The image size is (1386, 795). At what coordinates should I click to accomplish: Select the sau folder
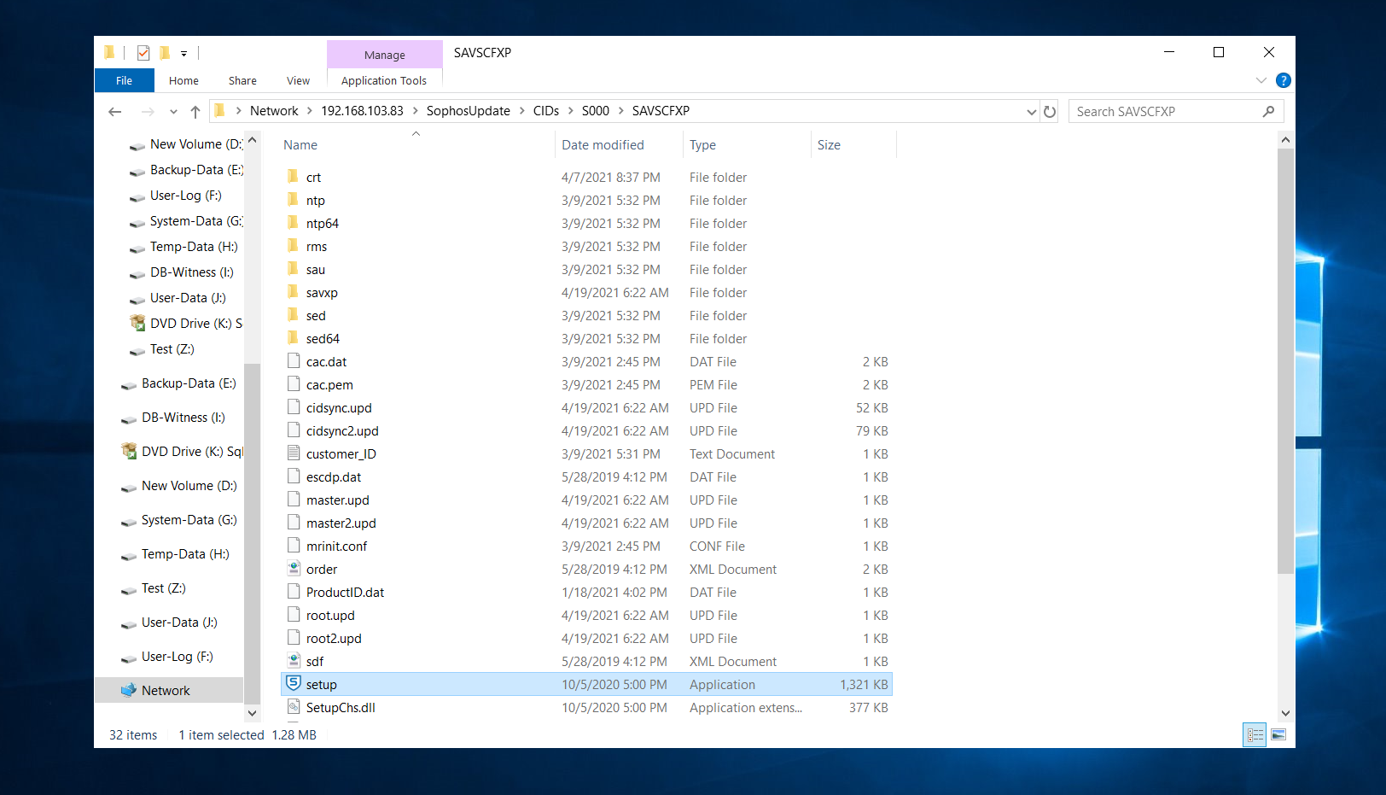coord(316,270)
